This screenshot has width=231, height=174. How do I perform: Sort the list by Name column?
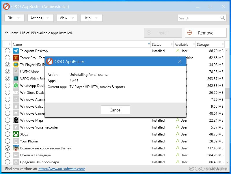[81, 45]
